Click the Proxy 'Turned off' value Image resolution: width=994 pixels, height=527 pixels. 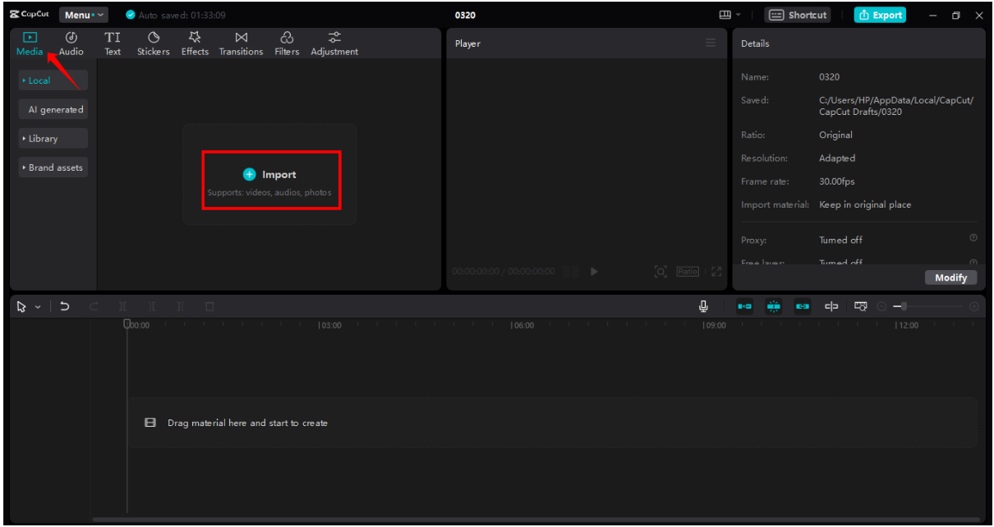coord(840,240)
